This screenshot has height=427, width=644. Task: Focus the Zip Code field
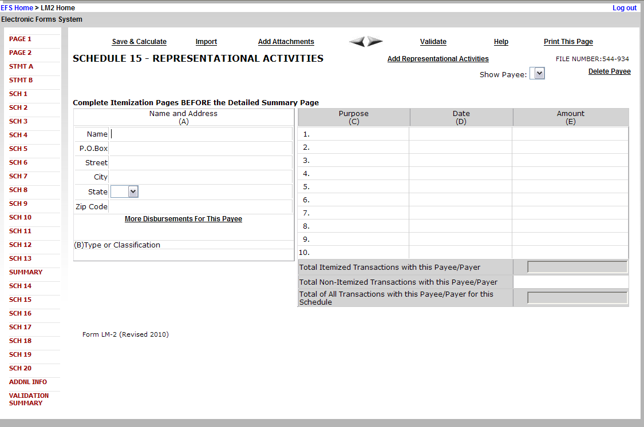(x=200, y=207)
